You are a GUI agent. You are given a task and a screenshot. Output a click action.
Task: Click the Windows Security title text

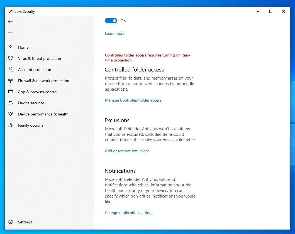pos(22,12)
